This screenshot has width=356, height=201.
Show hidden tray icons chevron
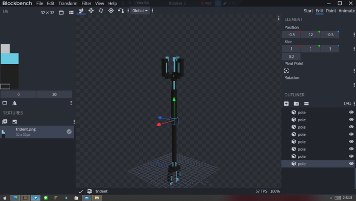[x=331, y=198]
